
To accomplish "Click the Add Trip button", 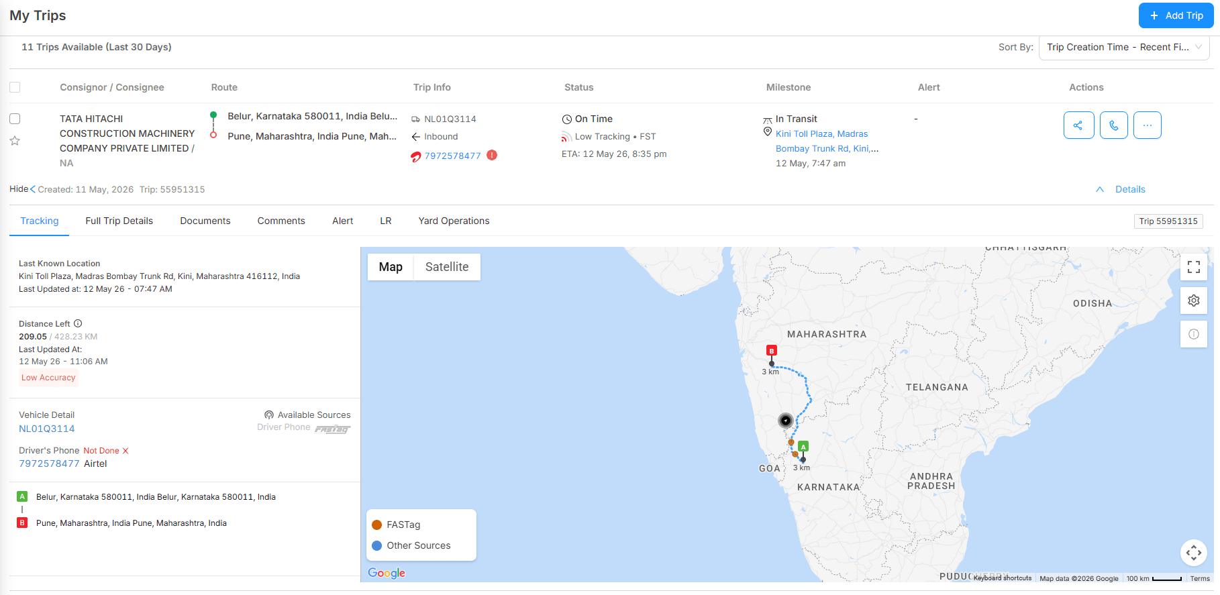I will point(1176,15).
